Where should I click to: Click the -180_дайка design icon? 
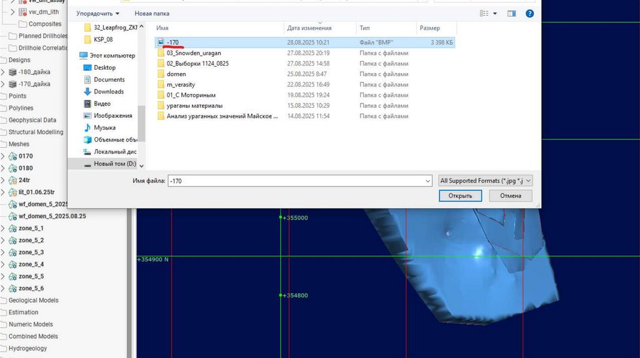click(12, 72)
